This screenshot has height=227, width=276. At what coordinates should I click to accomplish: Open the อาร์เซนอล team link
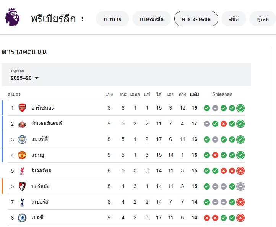[43, 108]
